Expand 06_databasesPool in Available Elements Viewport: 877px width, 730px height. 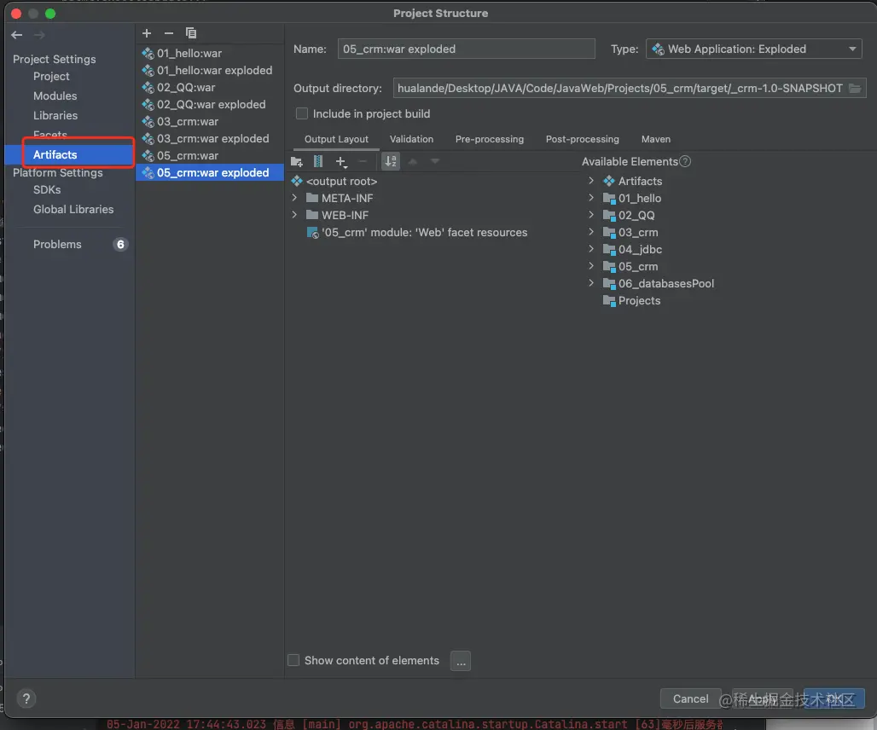click(591, 283)
